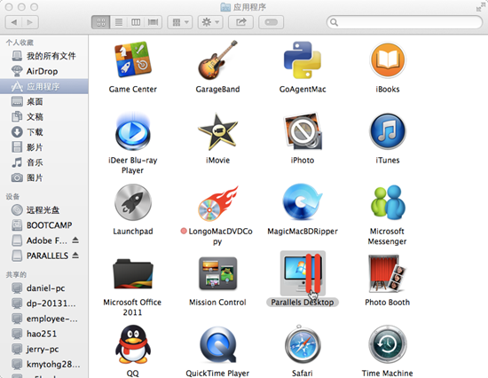Click the full screen arrows icon
The image size is (488, 378).
click(481, 6)
